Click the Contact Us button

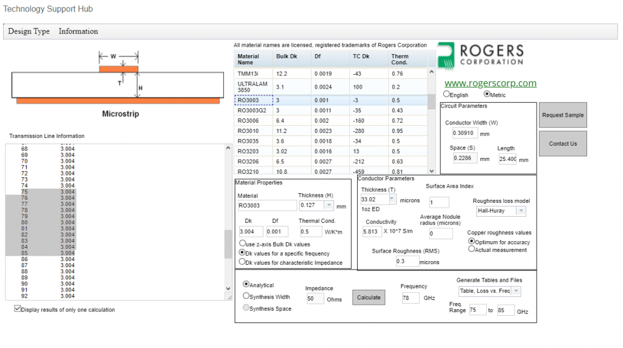(x=563, y=144)
